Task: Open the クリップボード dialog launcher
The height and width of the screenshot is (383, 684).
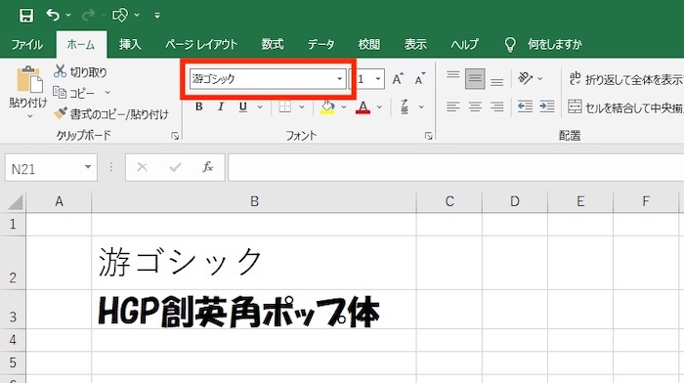Action: click(175, 136)
